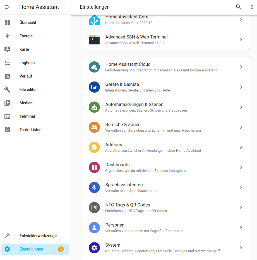Click the Automatisierungen robot icon
Image resolution: width=257 pixels, height=260 pixels.
[94, 107]
